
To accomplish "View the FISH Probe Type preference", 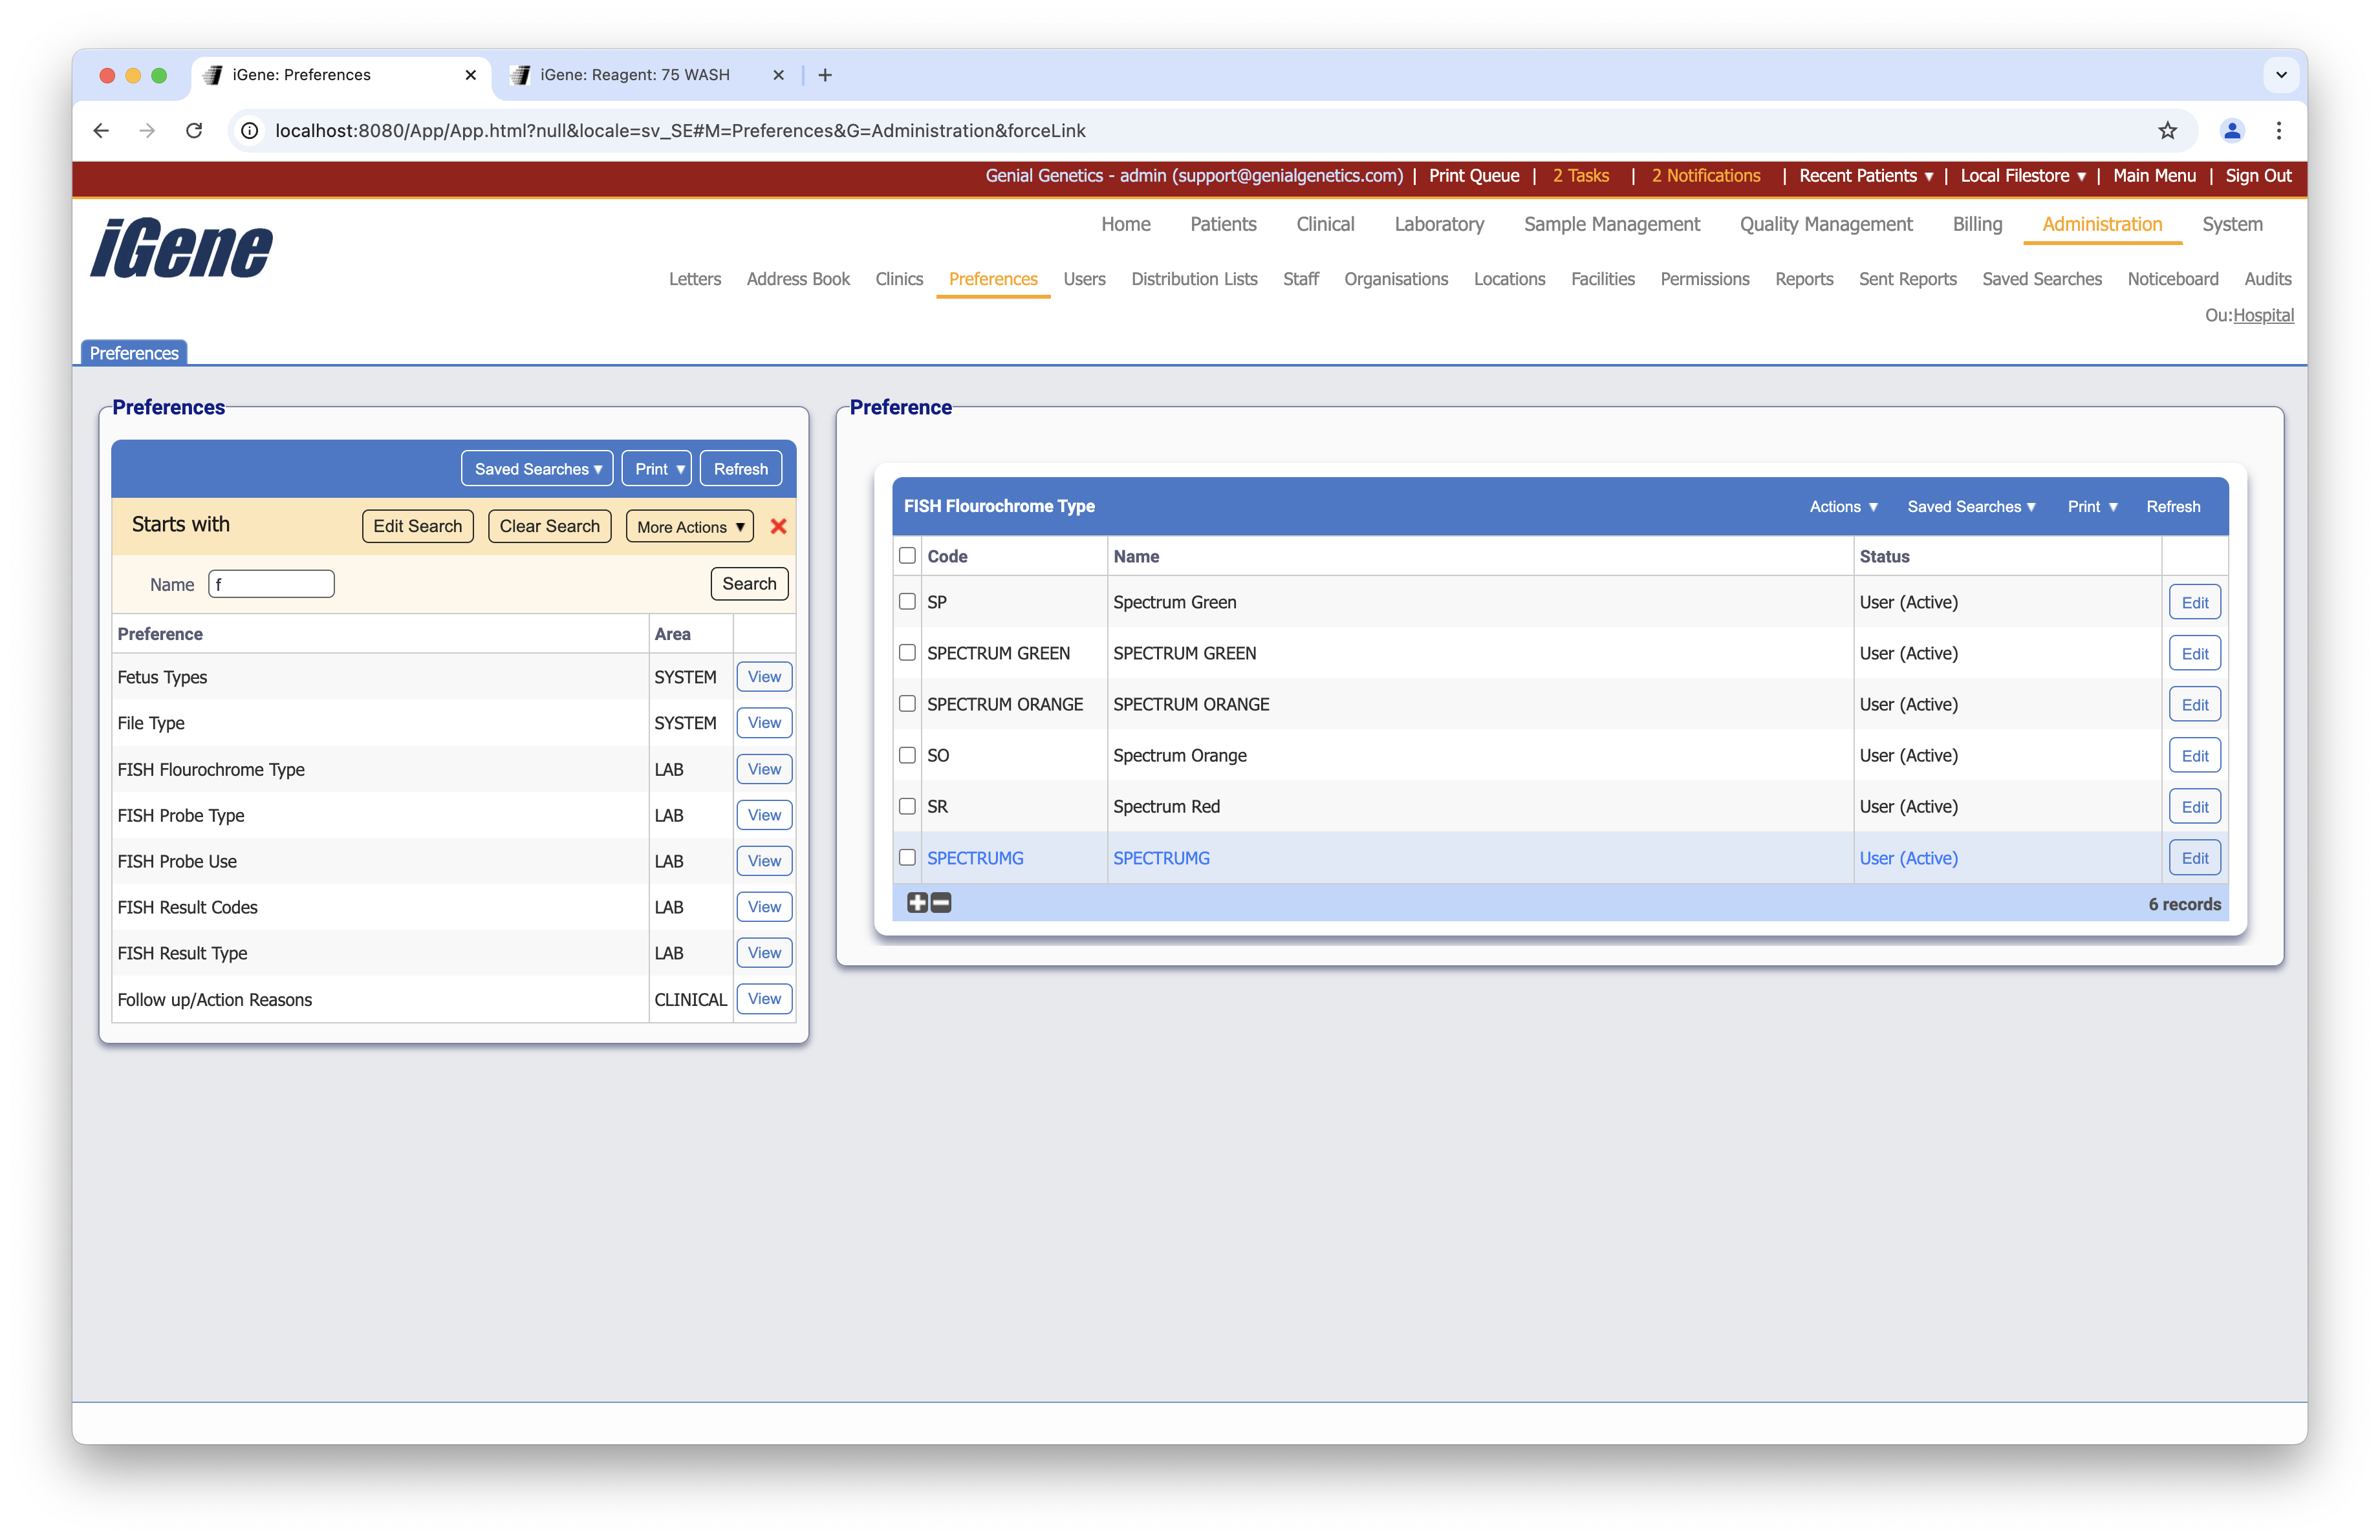I will pos(764,815).
